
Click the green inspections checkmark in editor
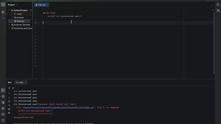[x=213, y=10]
